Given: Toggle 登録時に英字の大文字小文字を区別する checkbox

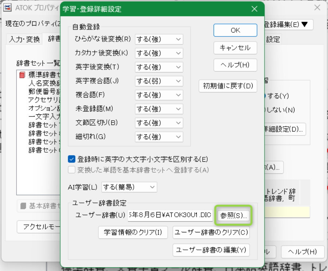Looking at the screenshot, I should click(71, 159).
